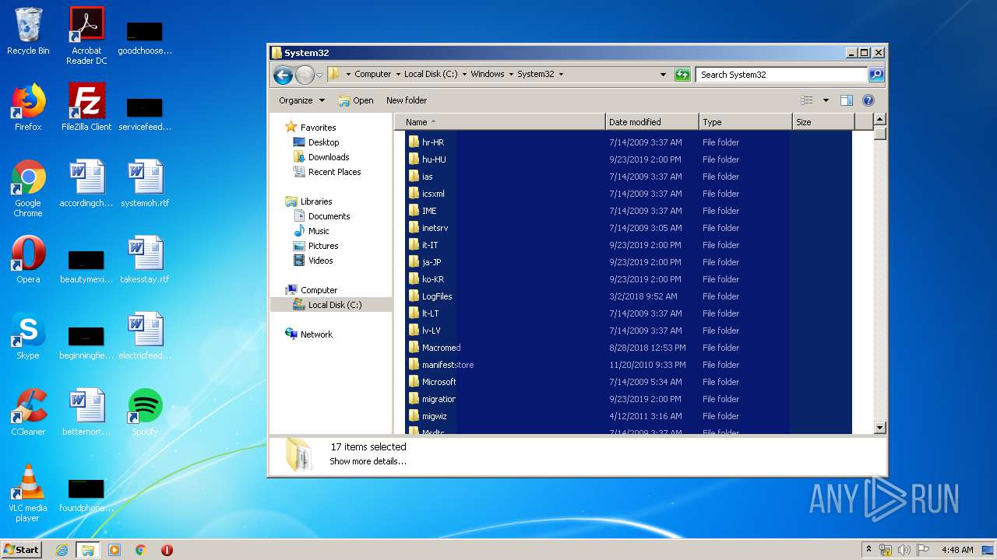Select Recent Places in navigation pane
The width and height of the screenshot is (997, 560).
[x=326, y=172]
